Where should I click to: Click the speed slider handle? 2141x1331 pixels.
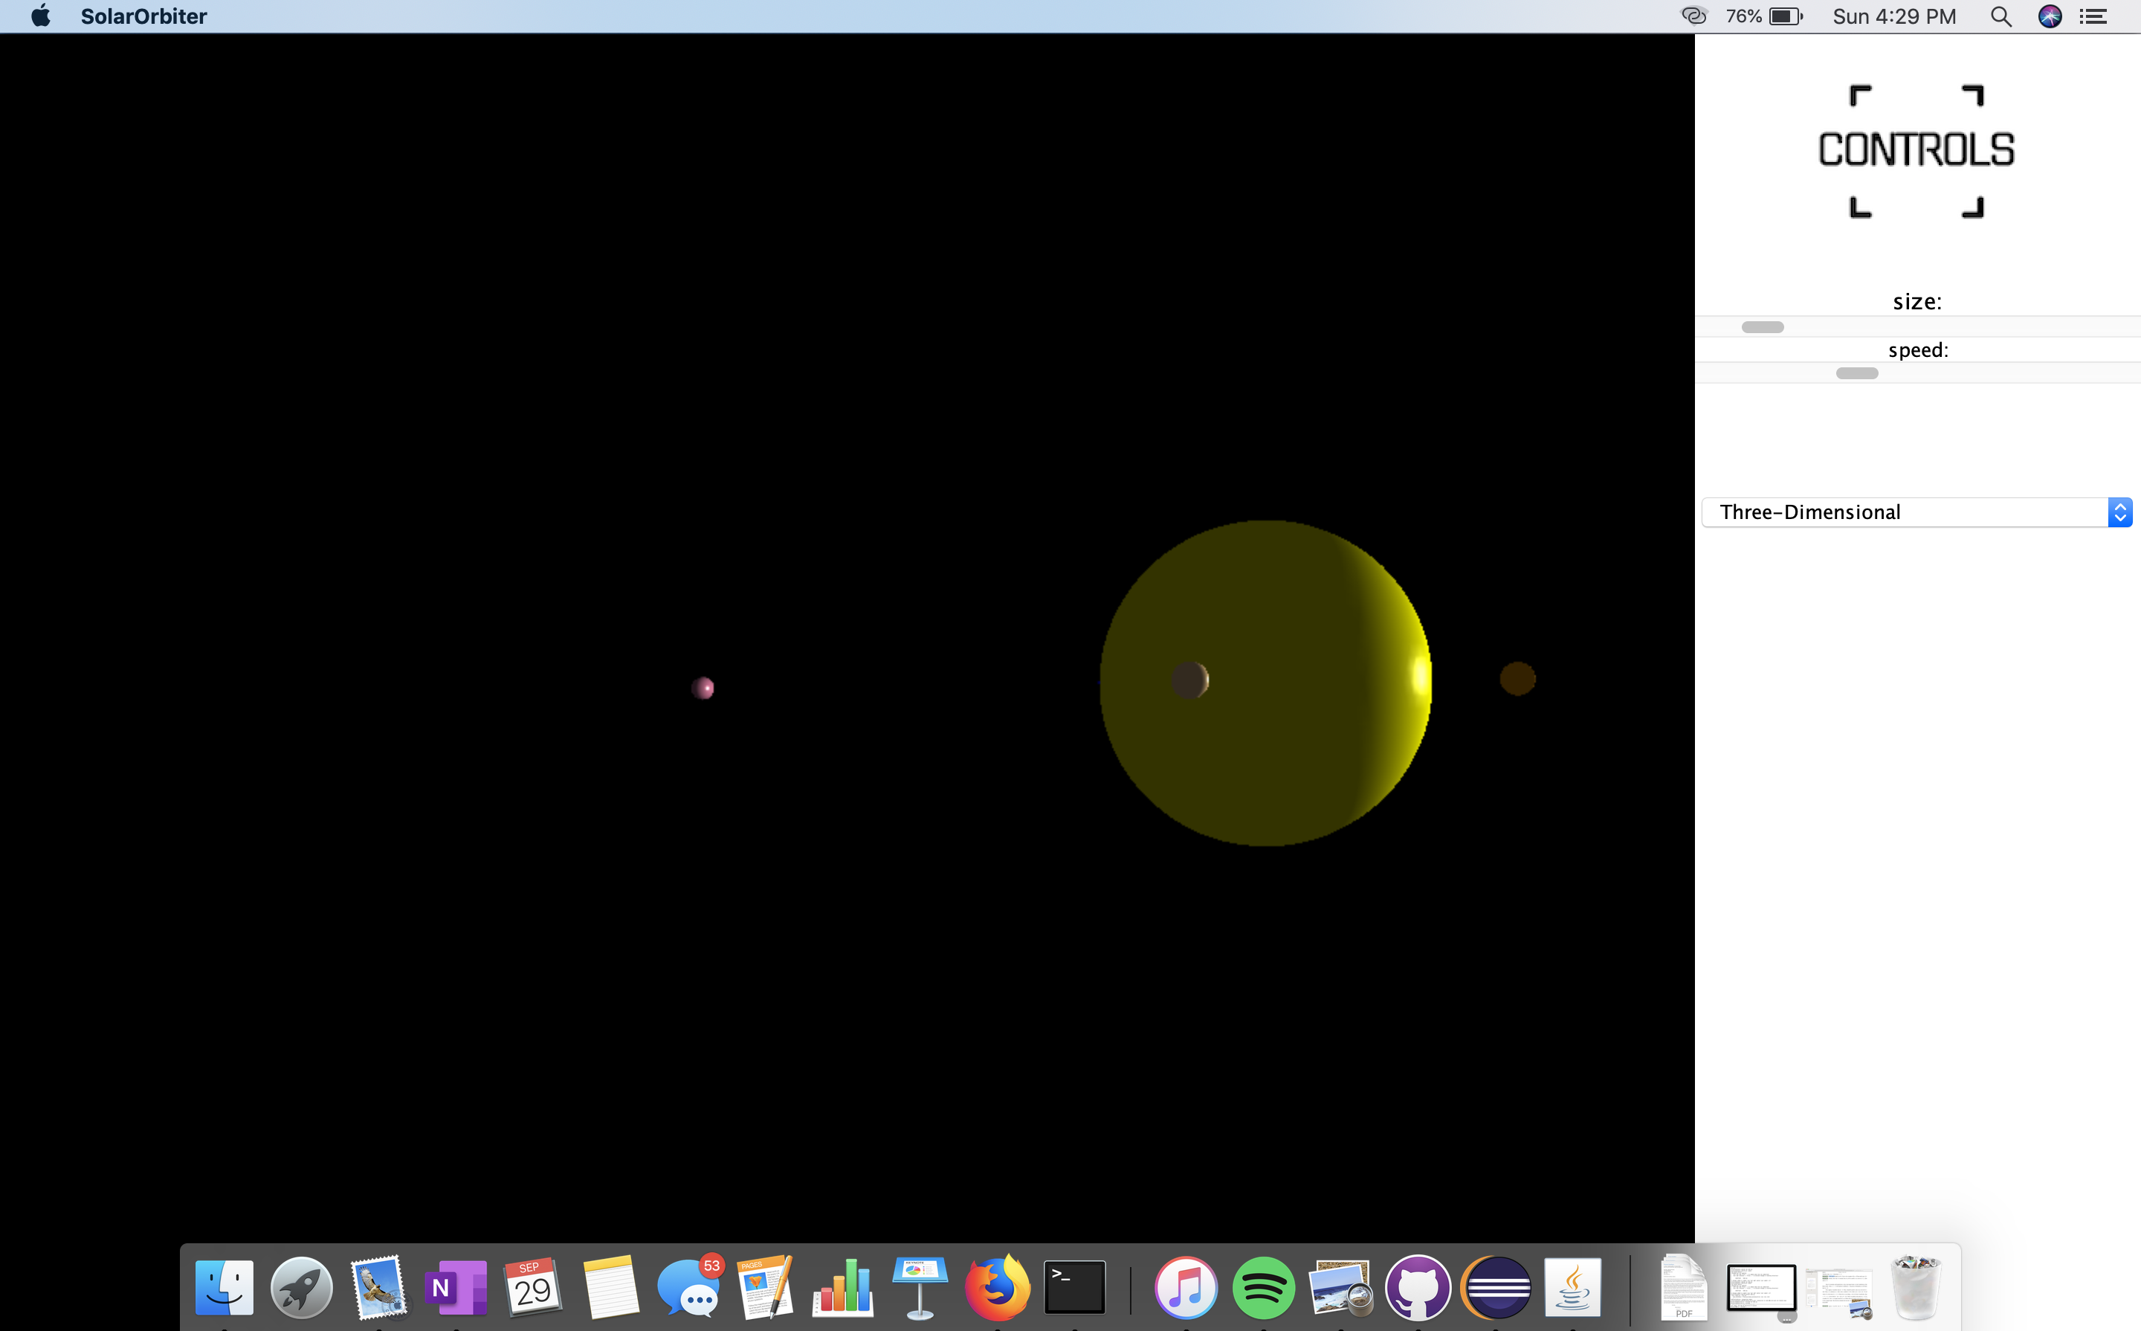(x=1857, y=373)
